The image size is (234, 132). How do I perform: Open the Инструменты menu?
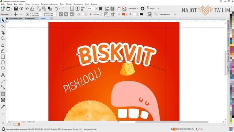(x=78, y=4)
